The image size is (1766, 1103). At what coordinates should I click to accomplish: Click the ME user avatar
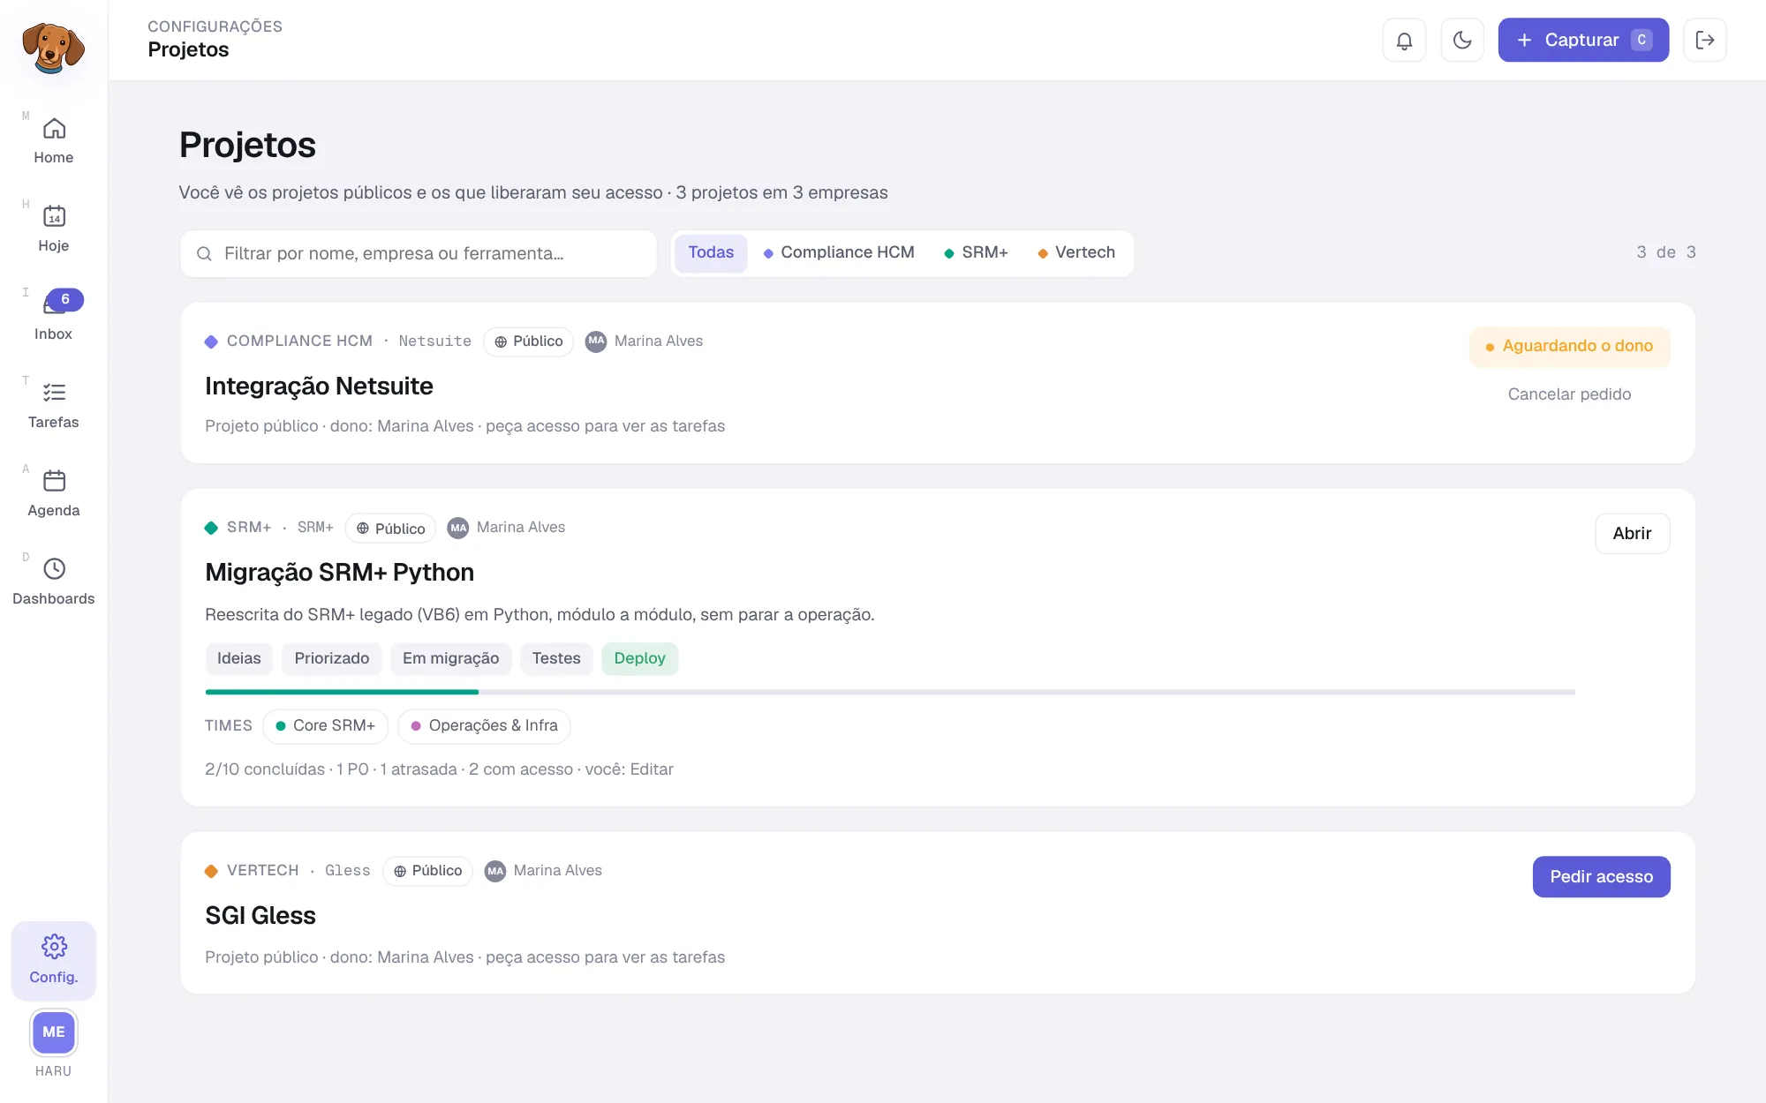click(54, 1032)
